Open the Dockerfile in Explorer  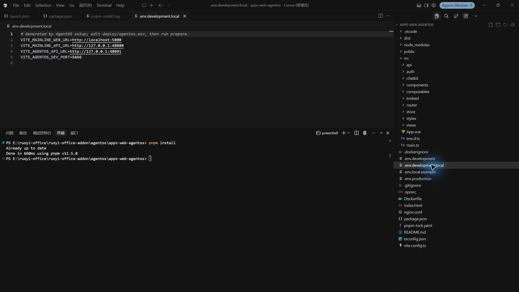pyautogui.click(x=456, y=199)
